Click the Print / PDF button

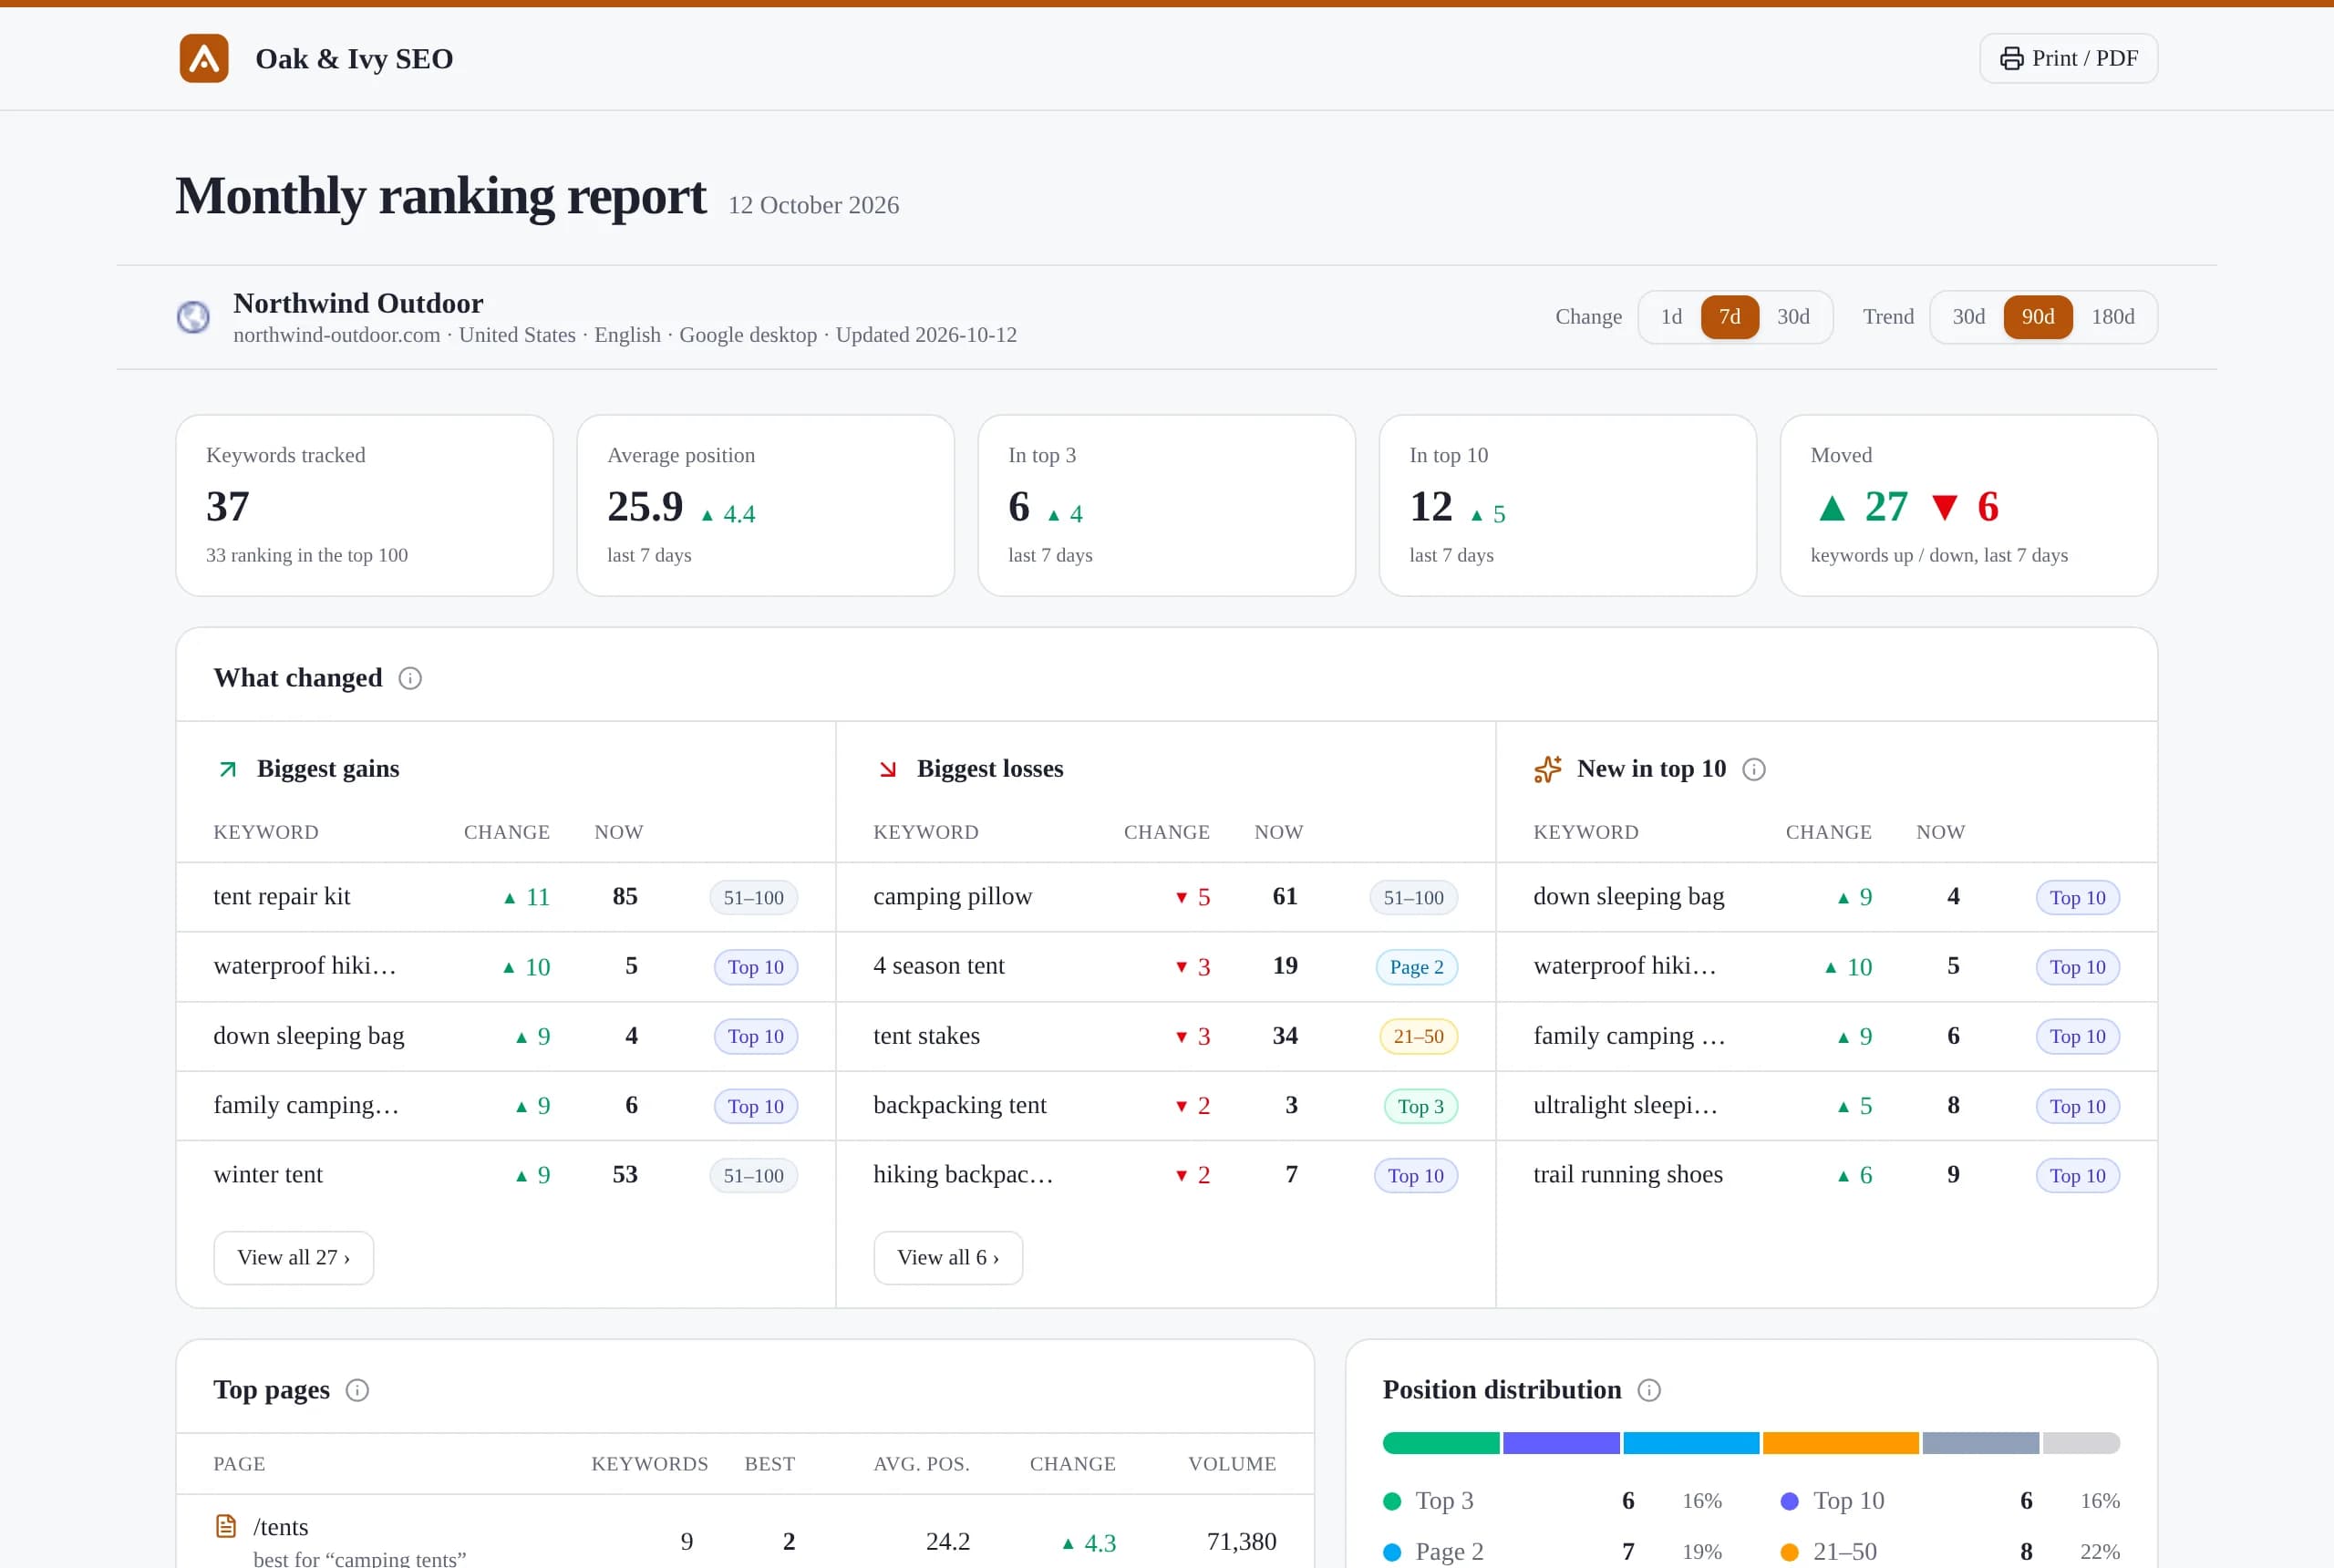point(2068,58)
